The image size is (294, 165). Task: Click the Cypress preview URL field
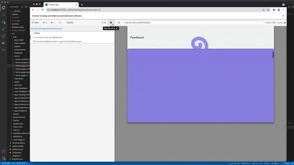click(193, 22)
